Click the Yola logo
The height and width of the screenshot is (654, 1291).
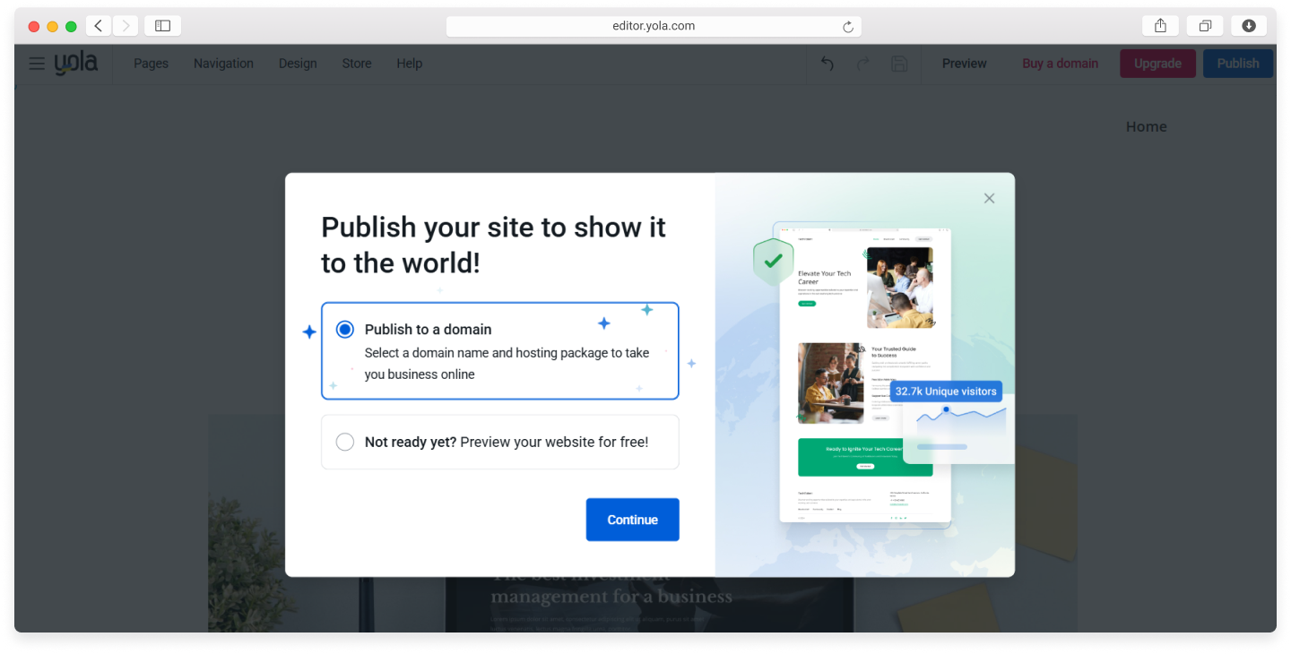point(76,64)
